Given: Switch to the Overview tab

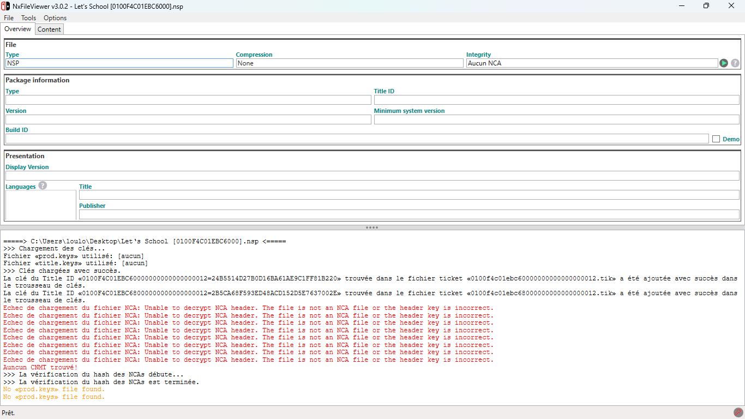Looking at the screenshot, I should 18,29.
